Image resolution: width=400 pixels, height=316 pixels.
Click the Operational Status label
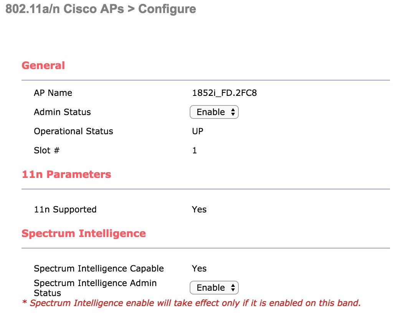(73, 131)
